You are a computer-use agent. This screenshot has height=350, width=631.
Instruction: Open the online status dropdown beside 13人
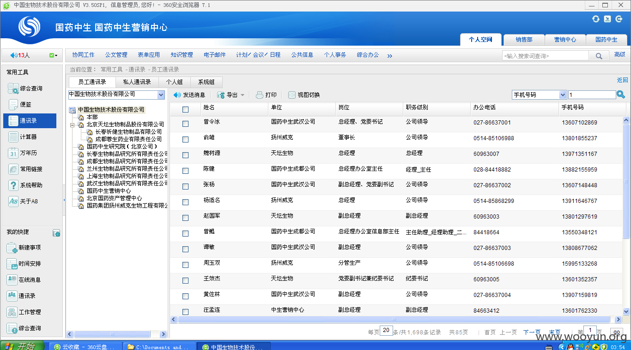point(53,55)
